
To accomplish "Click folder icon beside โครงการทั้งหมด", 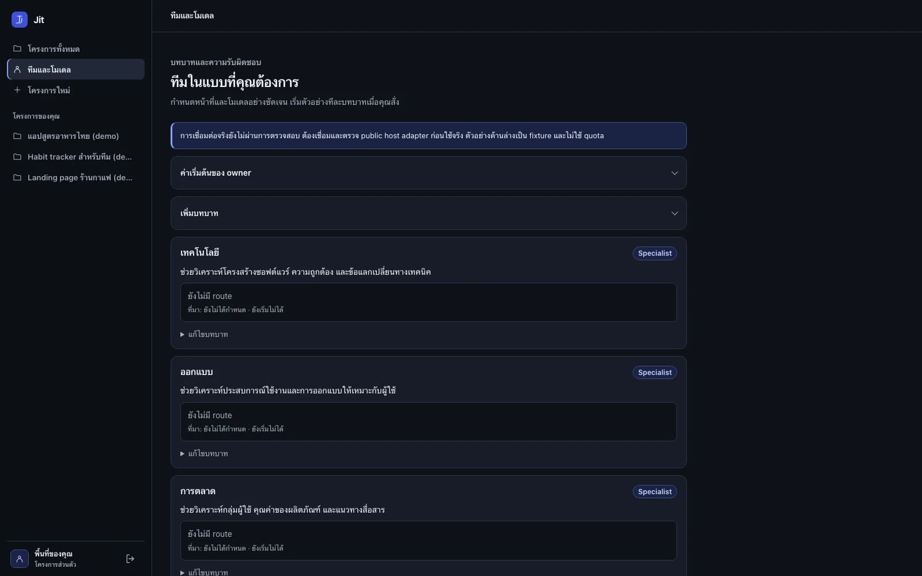I will 17,48.
